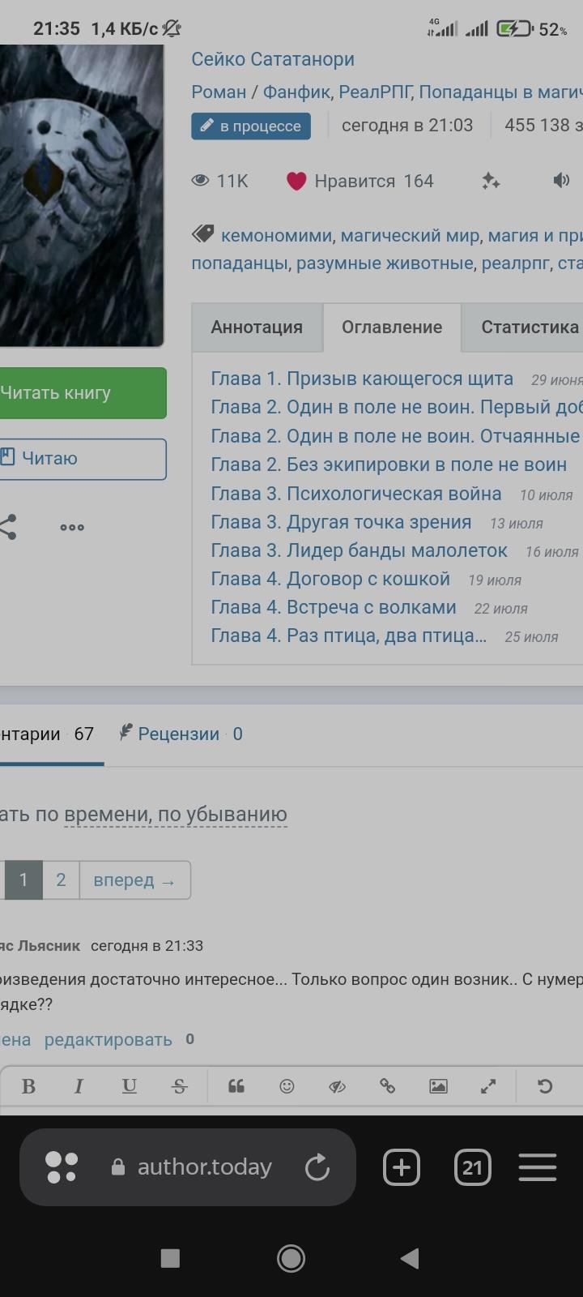Open the emoji smiley picker

click(287, 1086)
